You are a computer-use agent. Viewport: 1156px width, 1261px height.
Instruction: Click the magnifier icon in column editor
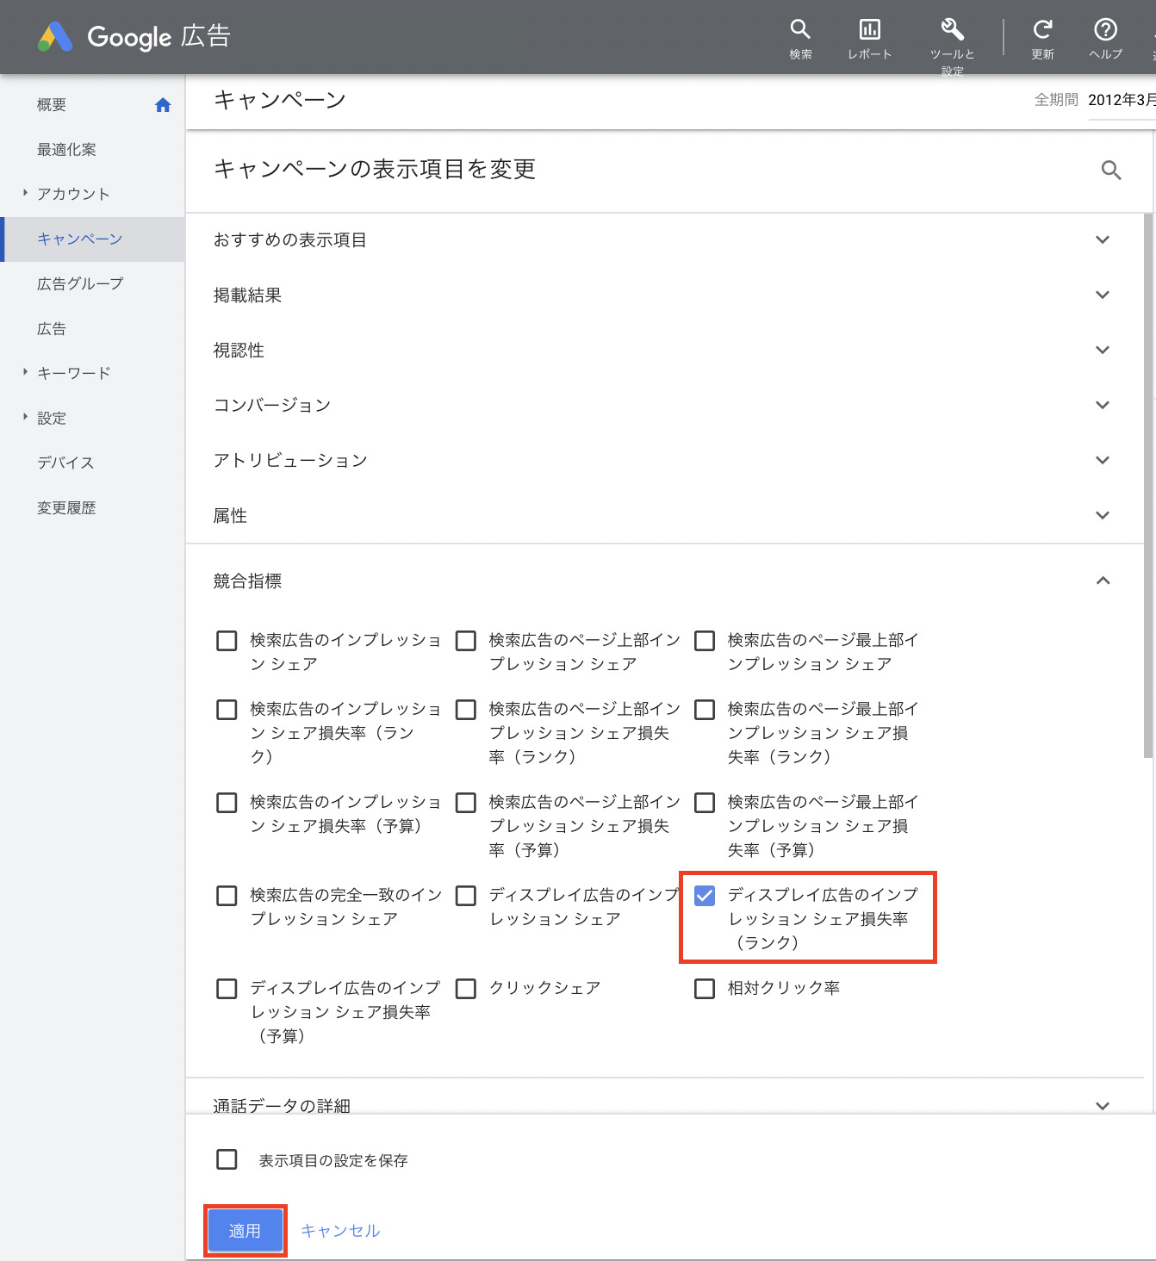click(1111, 171)
